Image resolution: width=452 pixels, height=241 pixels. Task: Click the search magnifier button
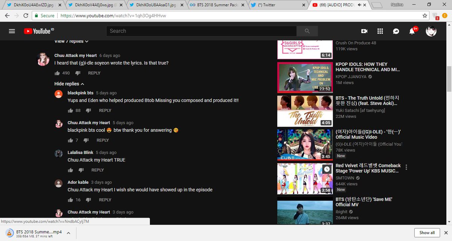pos(307,31)
